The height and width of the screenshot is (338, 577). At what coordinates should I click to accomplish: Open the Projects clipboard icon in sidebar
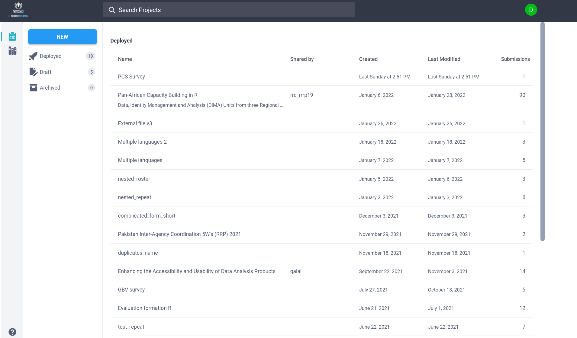point(12,37)
